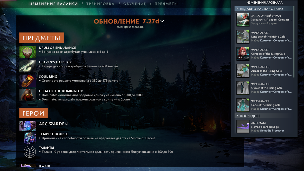Screen dimensions: 304x171
Task: Click the talent tree icon beside Таланты
Action: (x=30, y=152)
